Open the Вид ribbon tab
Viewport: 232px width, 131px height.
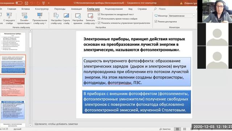coord(130,9)
